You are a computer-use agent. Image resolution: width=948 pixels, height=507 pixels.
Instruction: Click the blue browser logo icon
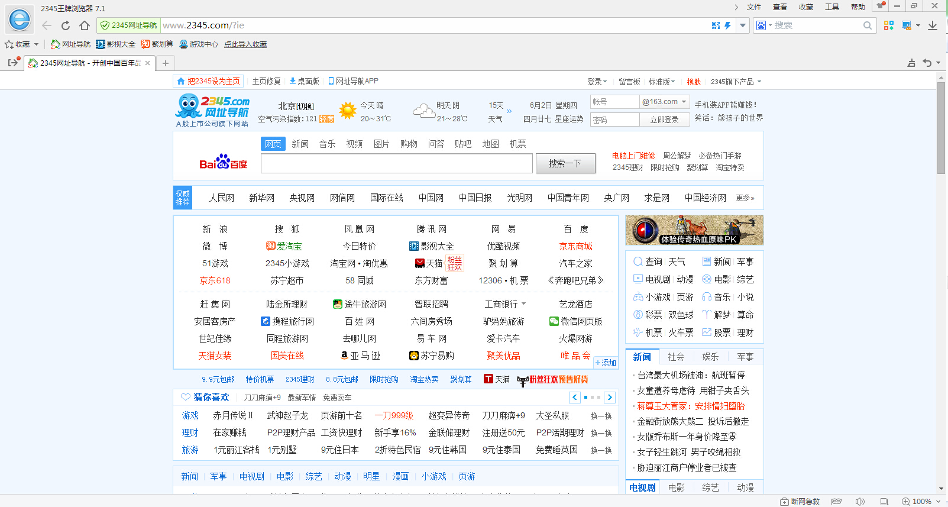click(x=20, y=20)
